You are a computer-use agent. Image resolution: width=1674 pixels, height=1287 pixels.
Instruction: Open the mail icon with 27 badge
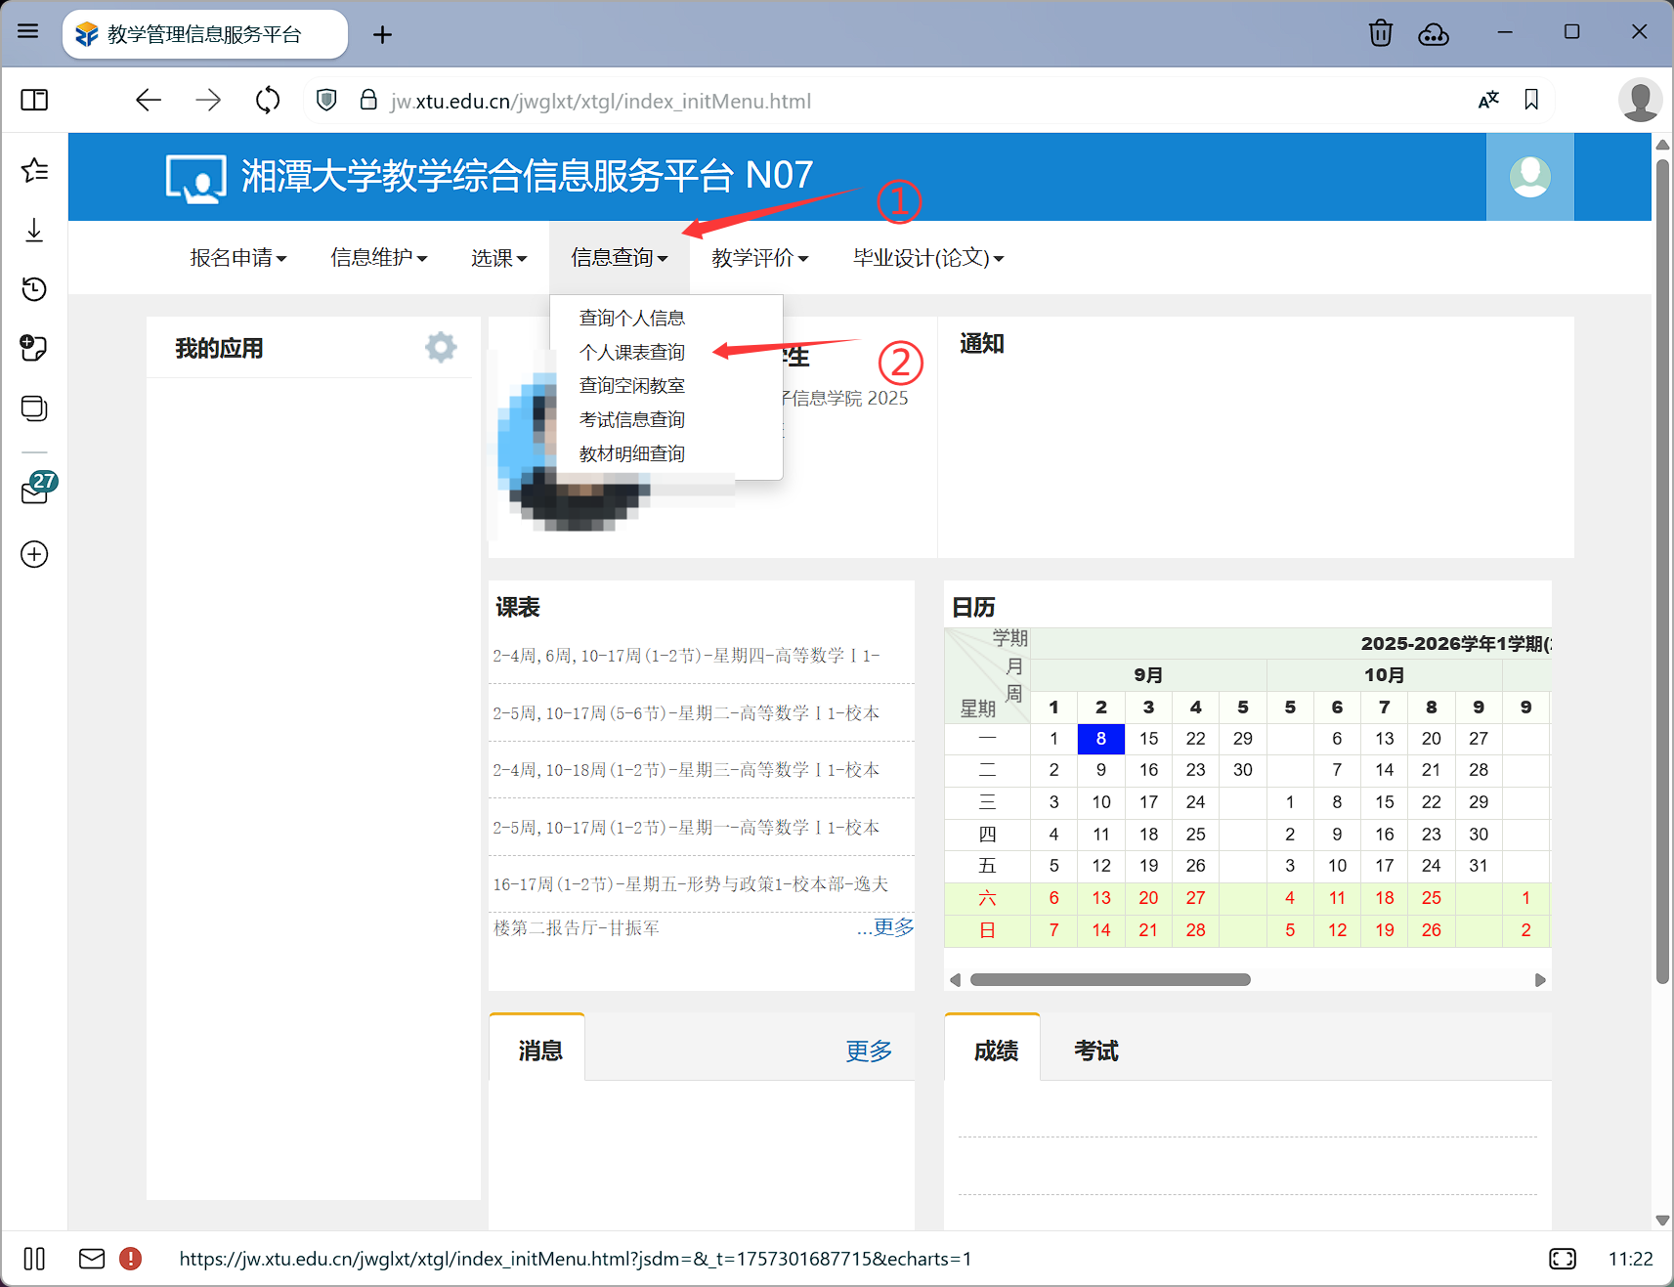(x=36, y=490)
